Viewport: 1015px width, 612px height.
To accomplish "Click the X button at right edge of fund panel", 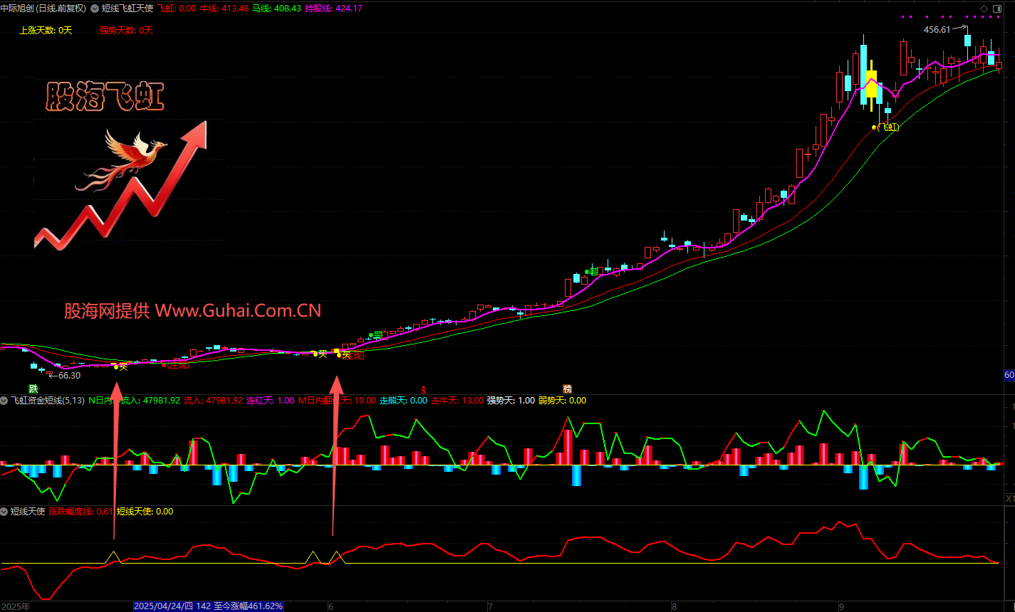I will 1009,498.
